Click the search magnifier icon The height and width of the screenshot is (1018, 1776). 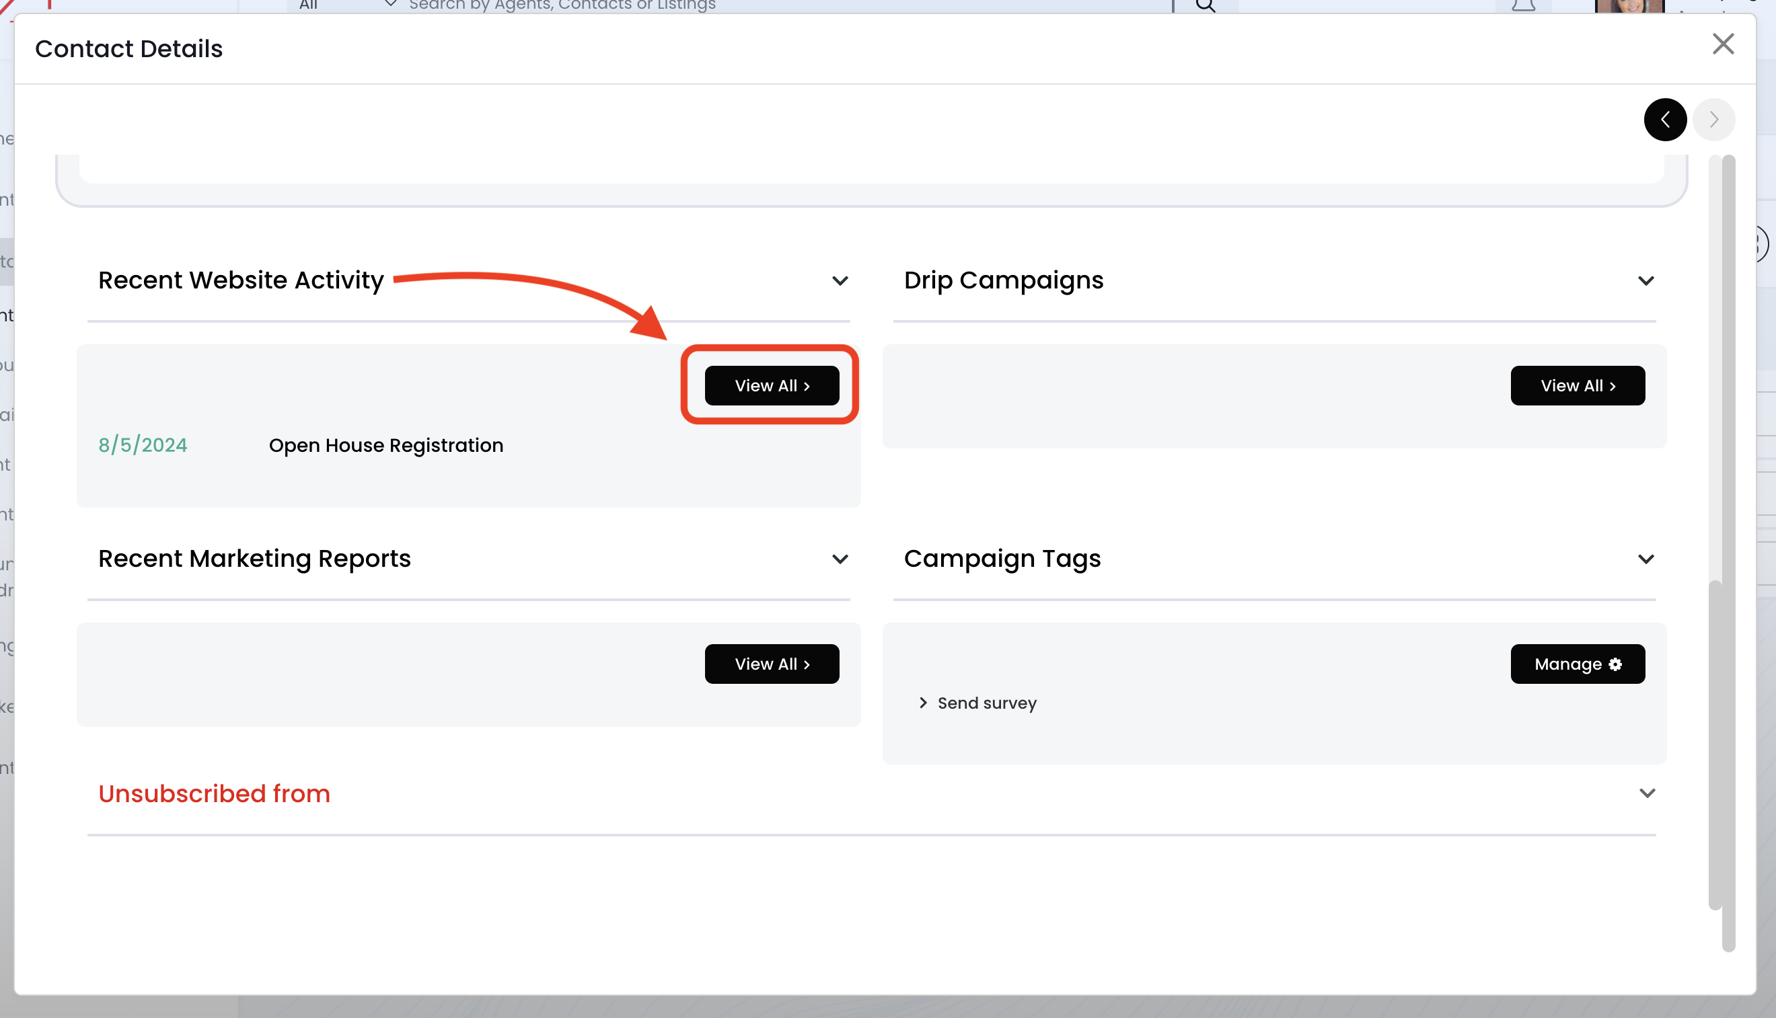pyautogui.click(x=1206, y=5)
